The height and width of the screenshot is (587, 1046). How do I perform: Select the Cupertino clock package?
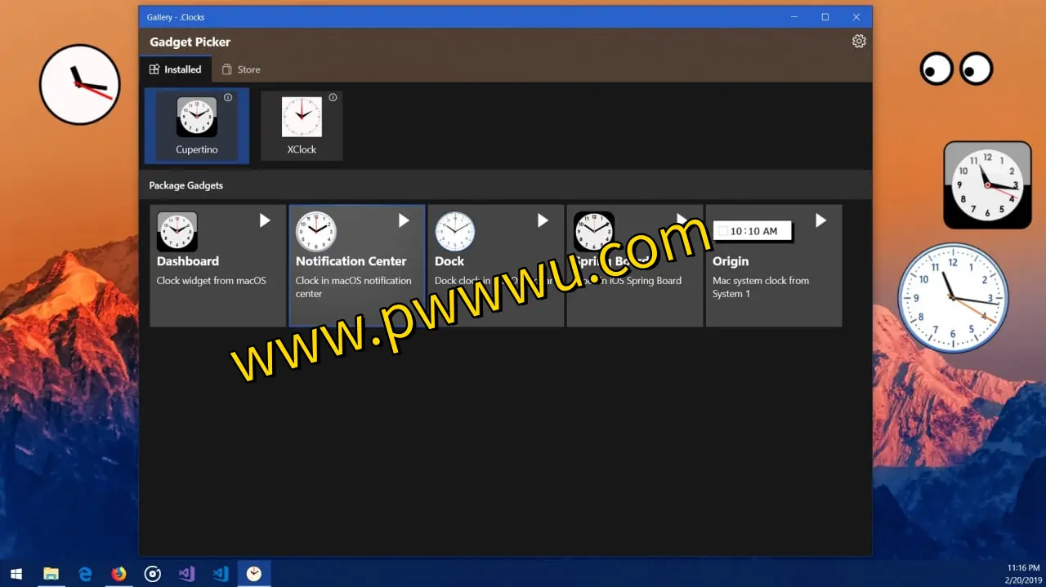pos(197,126)
